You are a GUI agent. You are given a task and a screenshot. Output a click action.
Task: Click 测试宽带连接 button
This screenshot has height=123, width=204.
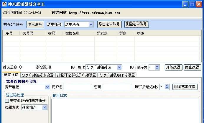[x=185, y=87]
